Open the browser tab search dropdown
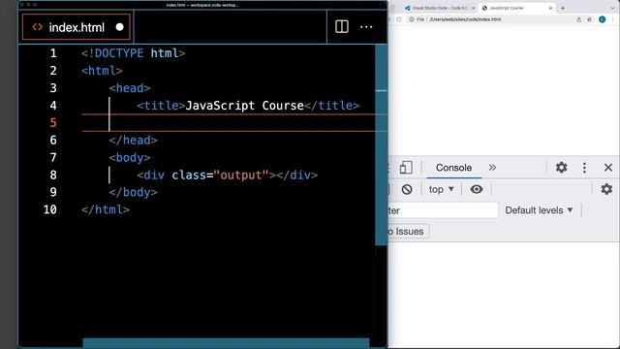 coord(612,8)
